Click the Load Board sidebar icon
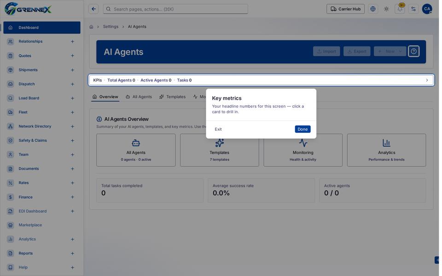Image resolution: width=442 pixels, height=276 pixels. [11, 98]
